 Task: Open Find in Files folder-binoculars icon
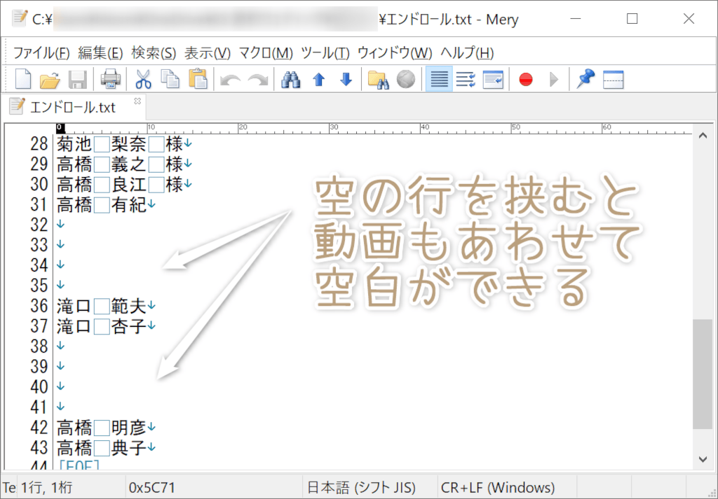379,79
